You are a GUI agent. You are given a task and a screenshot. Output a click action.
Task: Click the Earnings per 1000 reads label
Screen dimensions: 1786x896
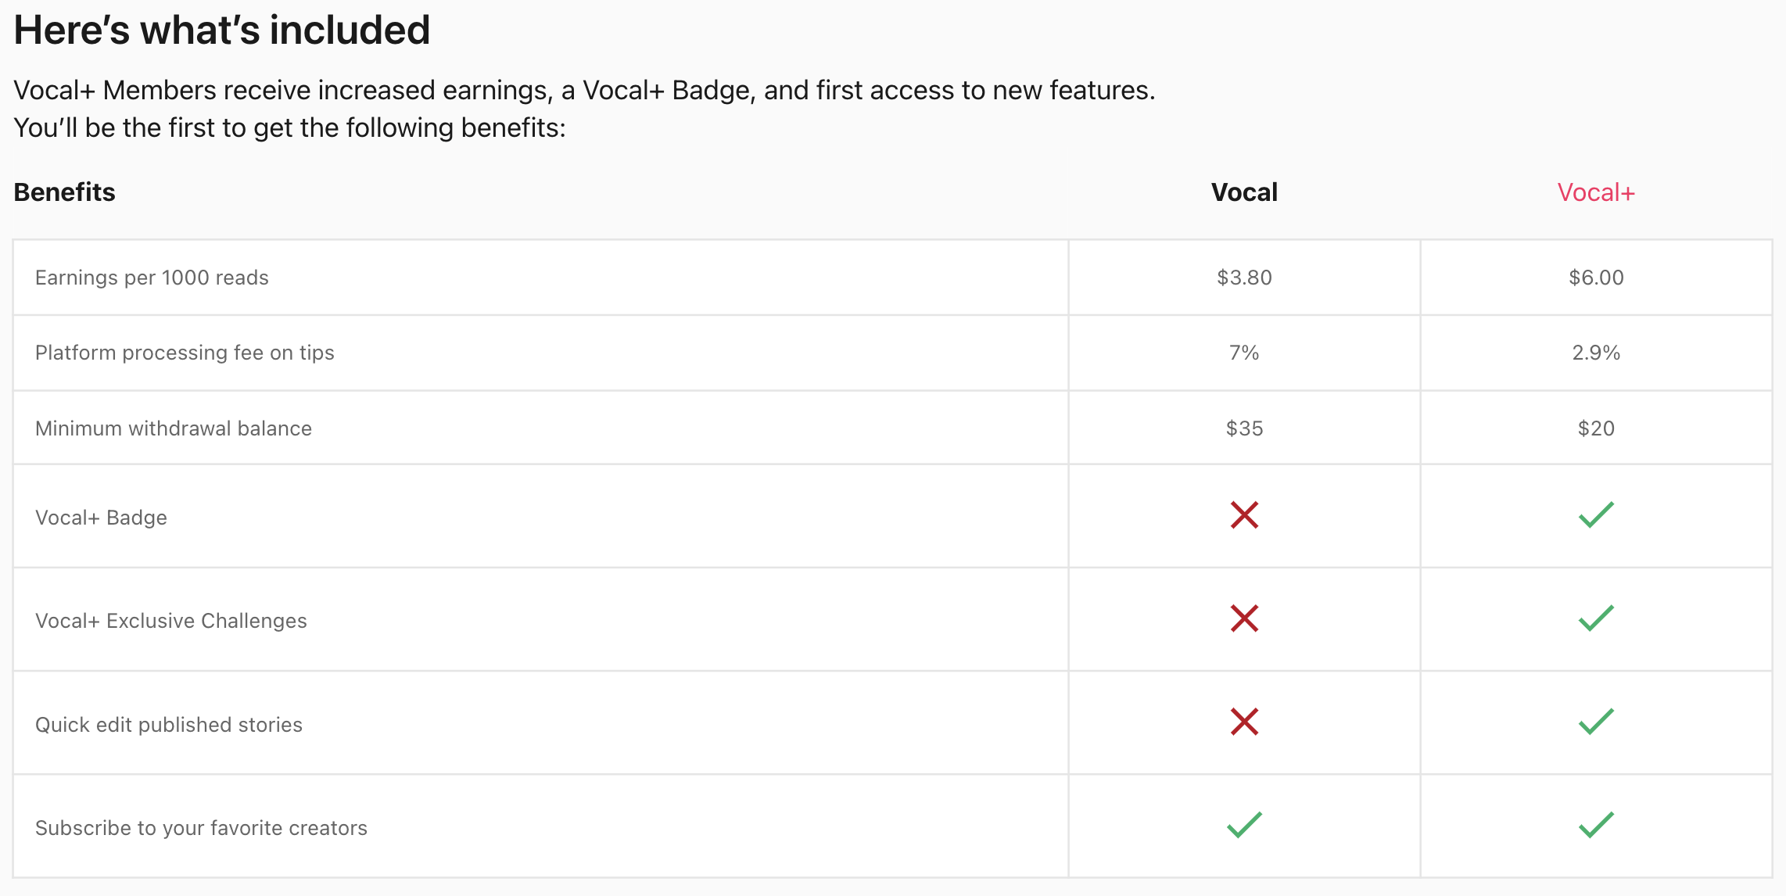click(152, 278)
